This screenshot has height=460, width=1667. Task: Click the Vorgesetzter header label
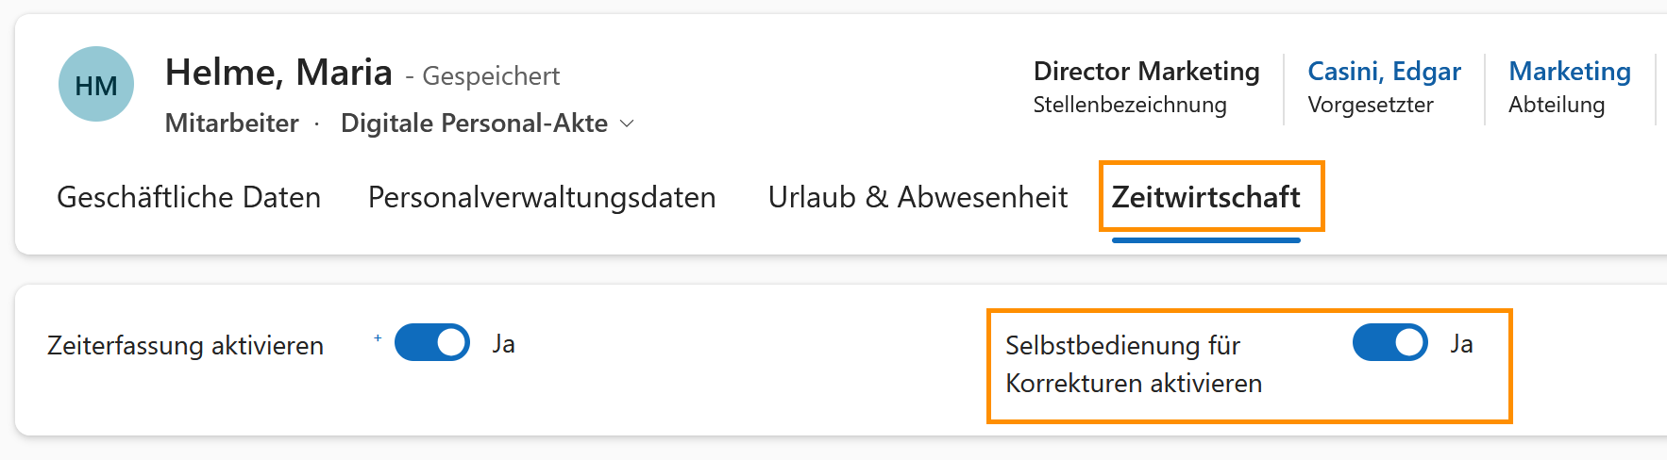pos(1371,105)
